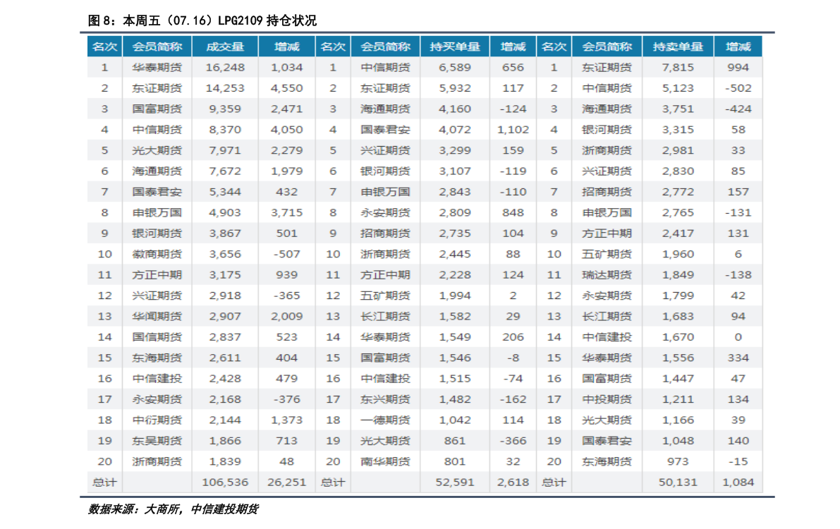Select the long total 52,591
The height and width of the screenshot is (529, 840).
click(x=455, y=482)
